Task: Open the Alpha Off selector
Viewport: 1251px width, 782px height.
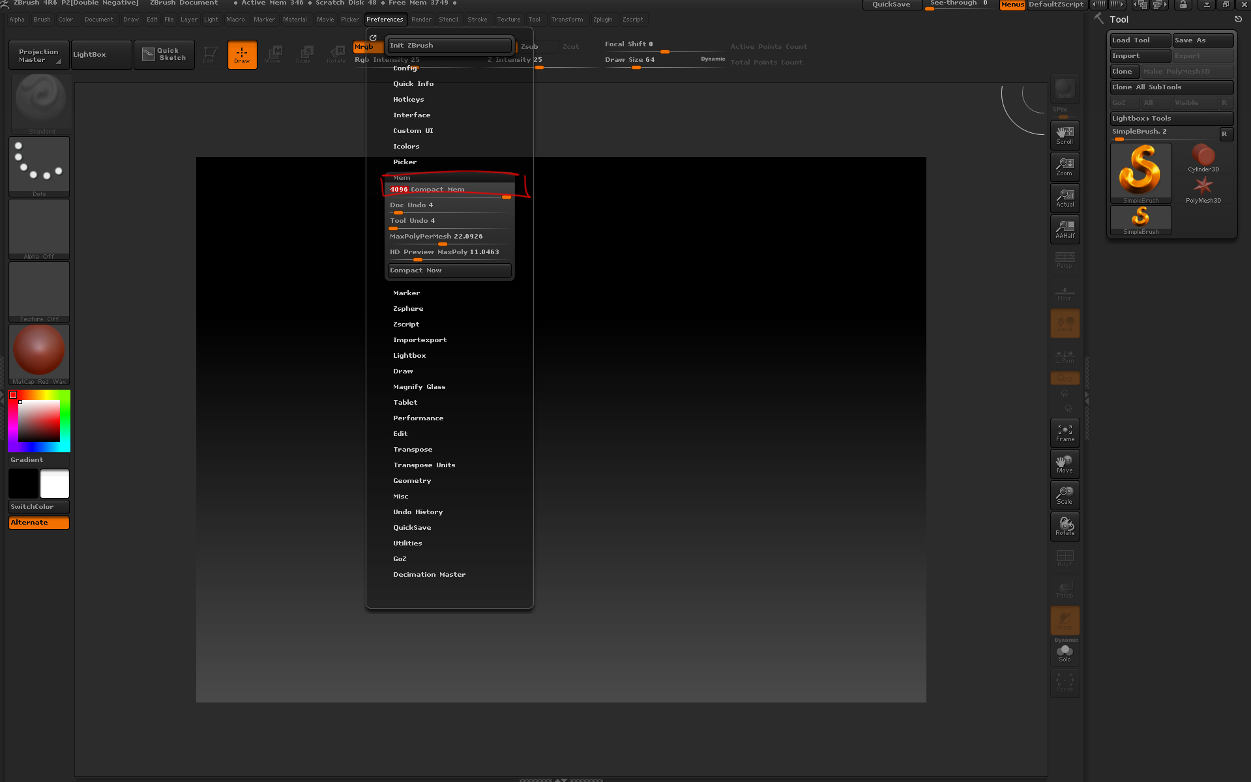Action: coord(39,229)
